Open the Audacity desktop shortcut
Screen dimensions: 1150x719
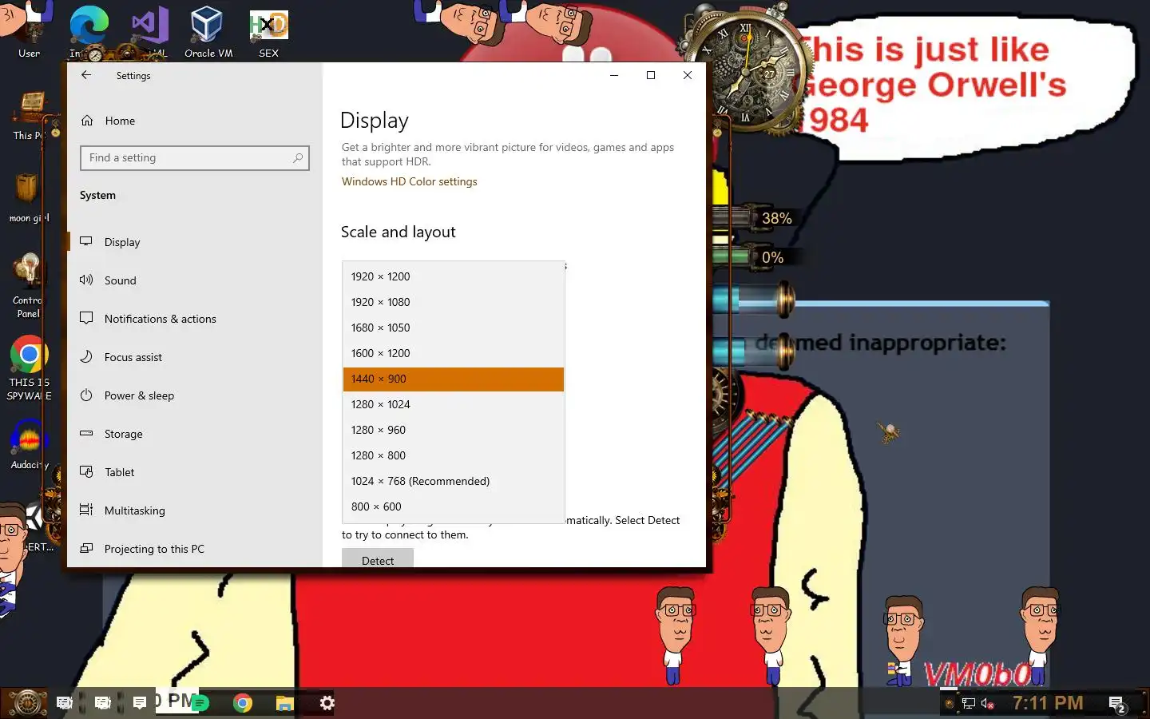(x=29, y=445)
